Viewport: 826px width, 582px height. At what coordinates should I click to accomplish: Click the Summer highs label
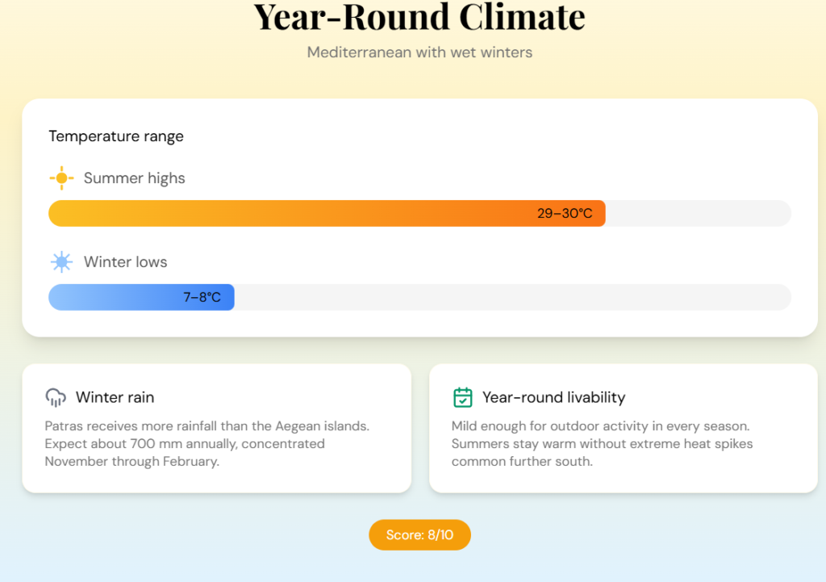point(135,178)
